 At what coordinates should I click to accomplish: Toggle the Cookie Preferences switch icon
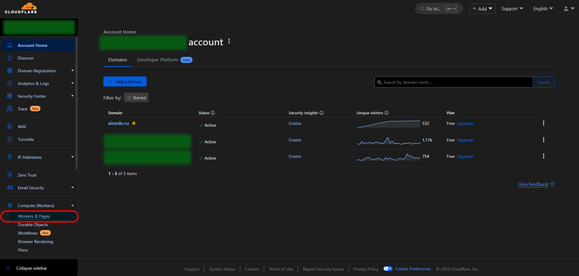pos(388,269)
